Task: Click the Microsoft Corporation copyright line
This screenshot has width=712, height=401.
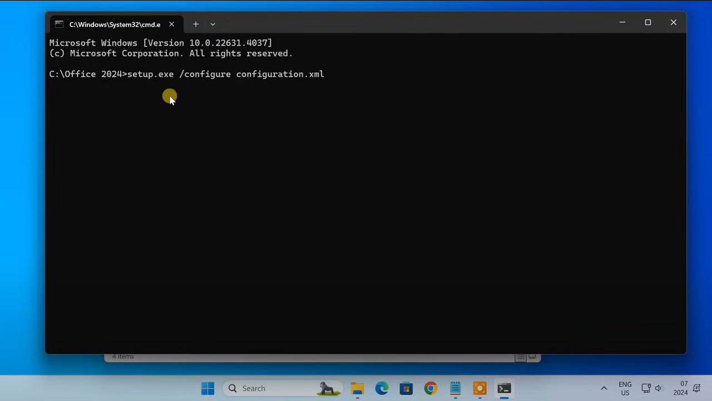Action: point(171,53)
